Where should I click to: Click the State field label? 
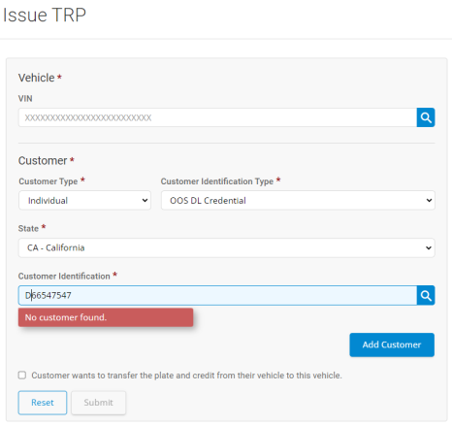pyautogui.click(x=28, y=229)
